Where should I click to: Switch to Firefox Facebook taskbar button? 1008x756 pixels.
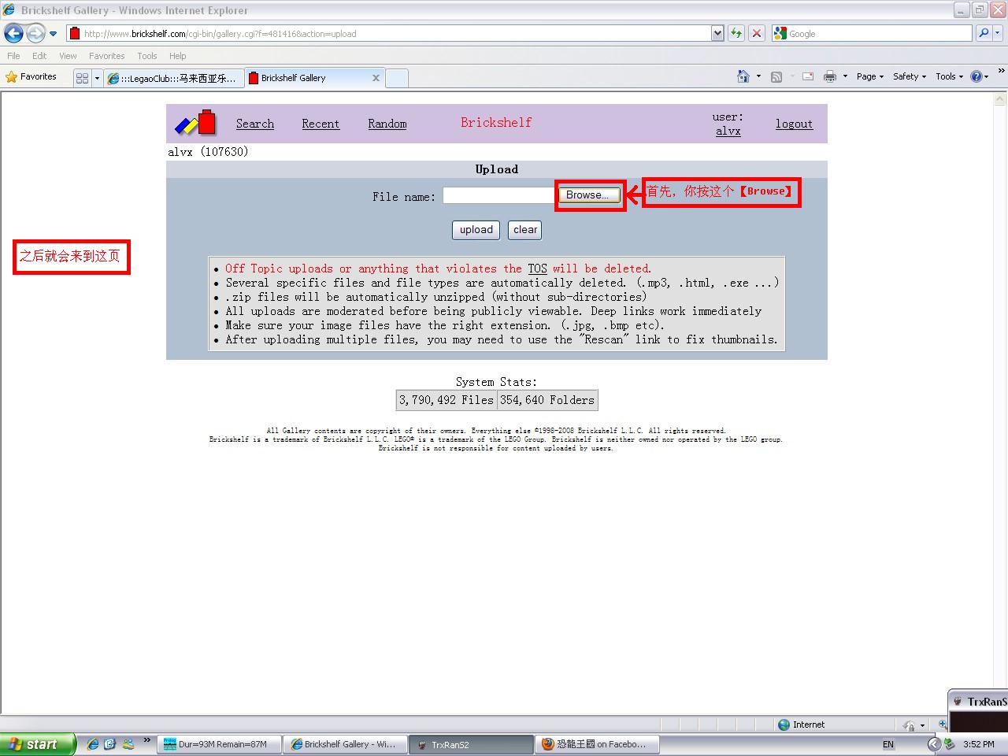(x=598, y=744)
